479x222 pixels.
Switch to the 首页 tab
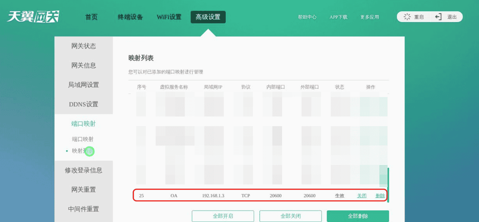tap(91, 16)
